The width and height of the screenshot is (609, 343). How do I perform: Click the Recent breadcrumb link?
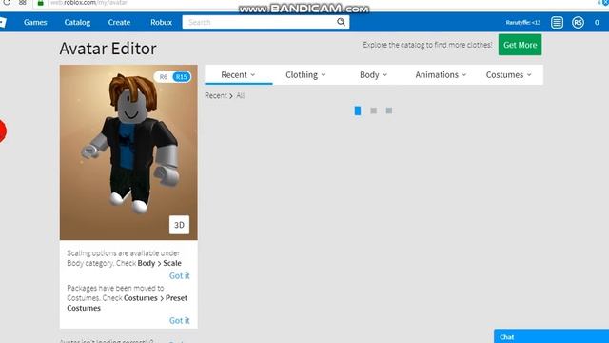coord(216,95)
